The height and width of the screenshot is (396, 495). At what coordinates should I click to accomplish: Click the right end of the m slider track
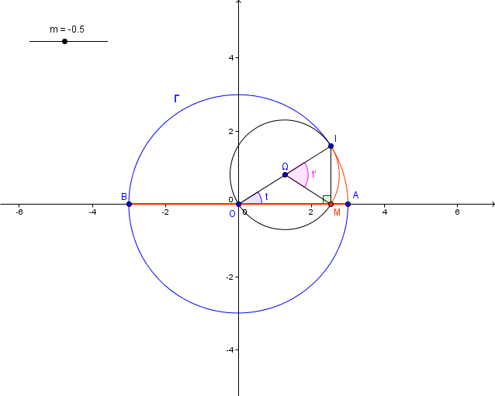106,41
